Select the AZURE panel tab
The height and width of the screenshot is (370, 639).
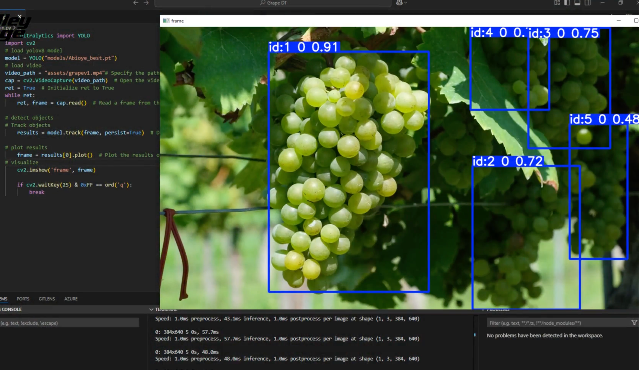(x=71, y=299)
